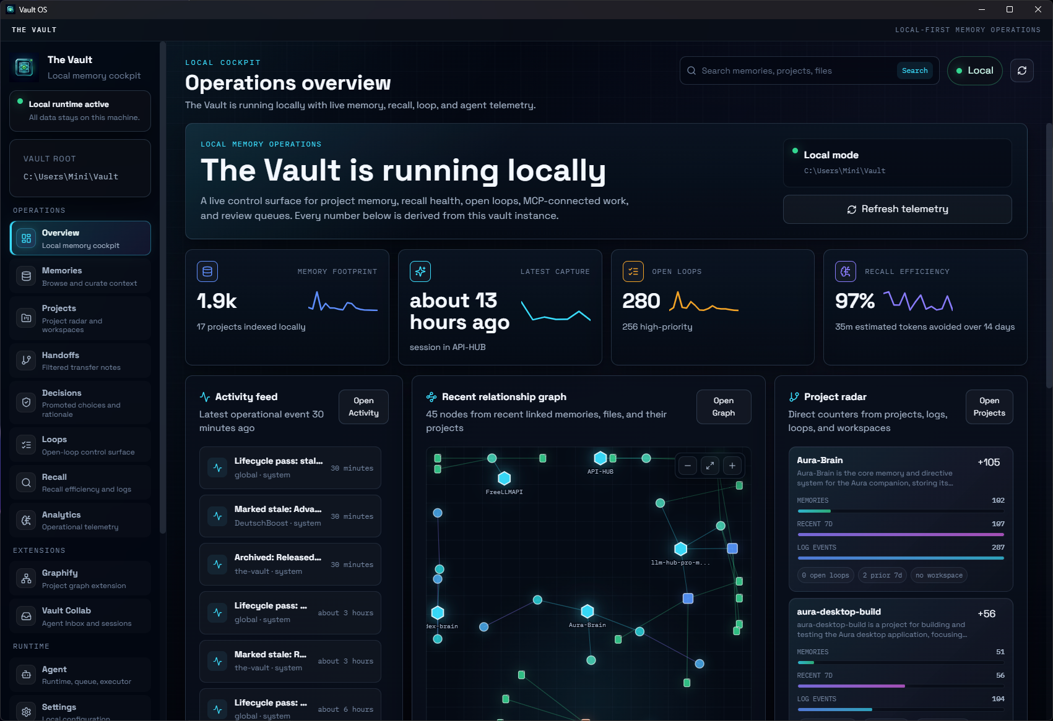The height and width of the screenshot is (721, 1053).
Task: Click the Open Loops checklist icon
Action: click(x=633, y=271)
